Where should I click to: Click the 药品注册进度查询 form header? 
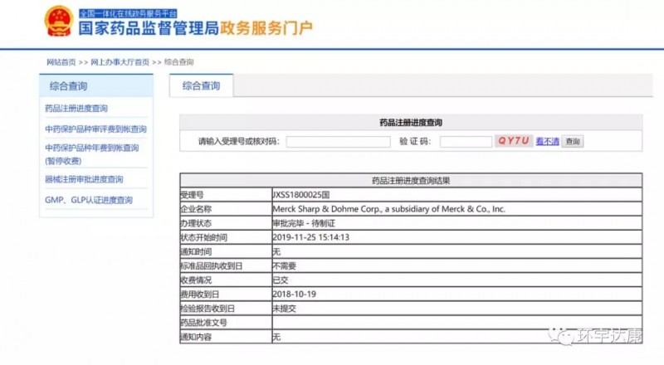tap(411, 123)
